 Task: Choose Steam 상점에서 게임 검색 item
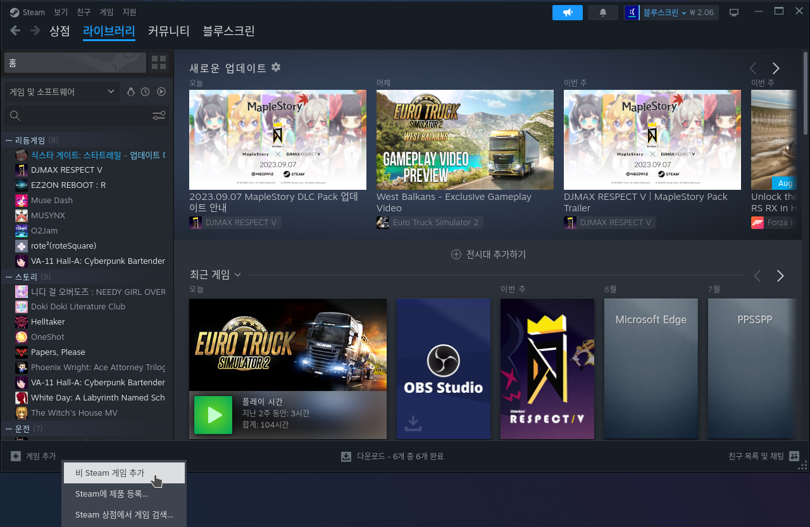coord(124,514)
